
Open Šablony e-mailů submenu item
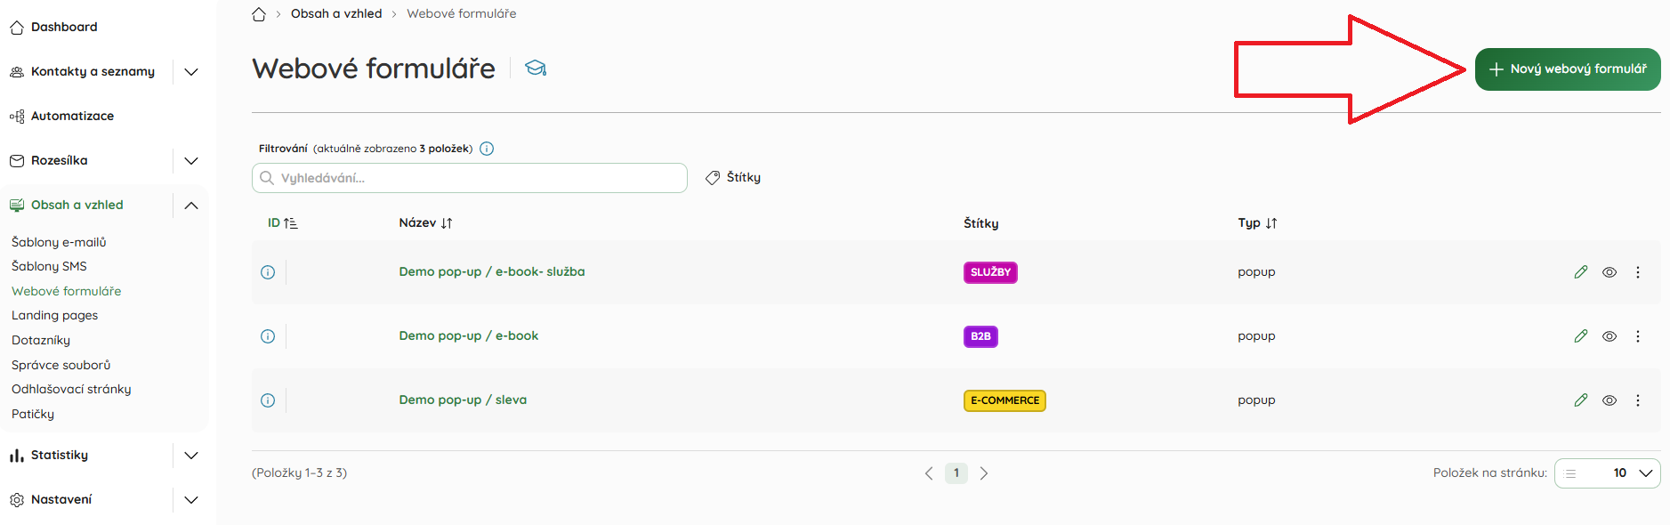(x=59, y=242)
